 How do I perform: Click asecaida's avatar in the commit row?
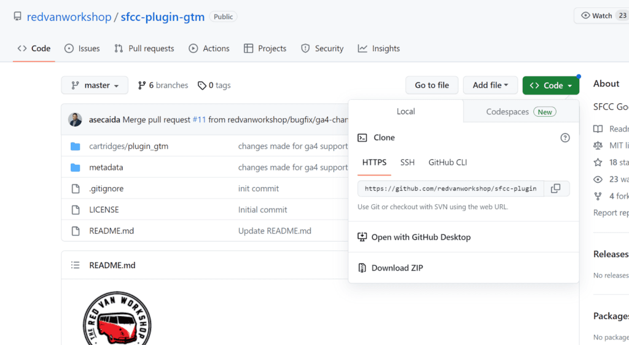click(x=75, y=119)
